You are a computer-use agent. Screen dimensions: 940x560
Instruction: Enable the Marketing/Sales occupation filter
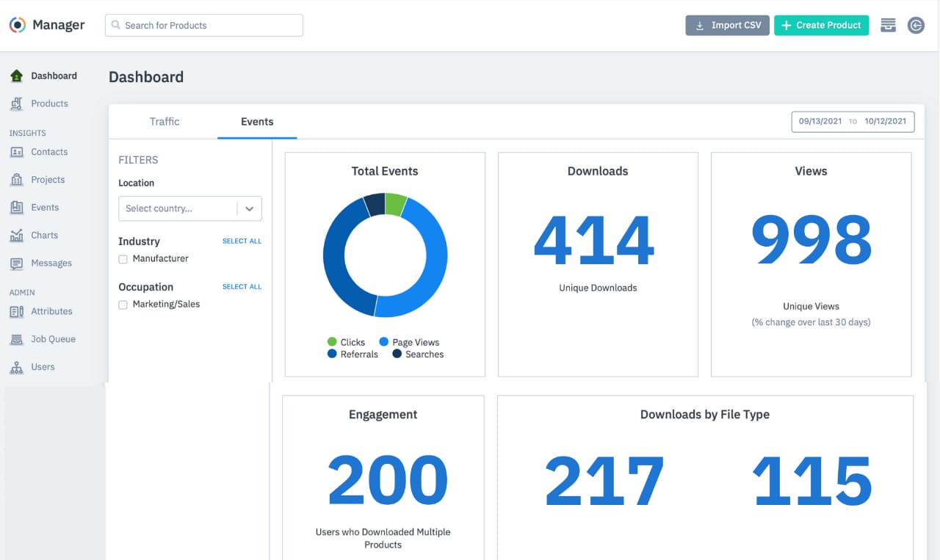123,305
